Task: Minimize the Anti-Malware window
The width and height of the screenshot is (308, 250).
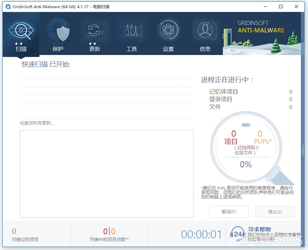Action: [x=265, y=6]
